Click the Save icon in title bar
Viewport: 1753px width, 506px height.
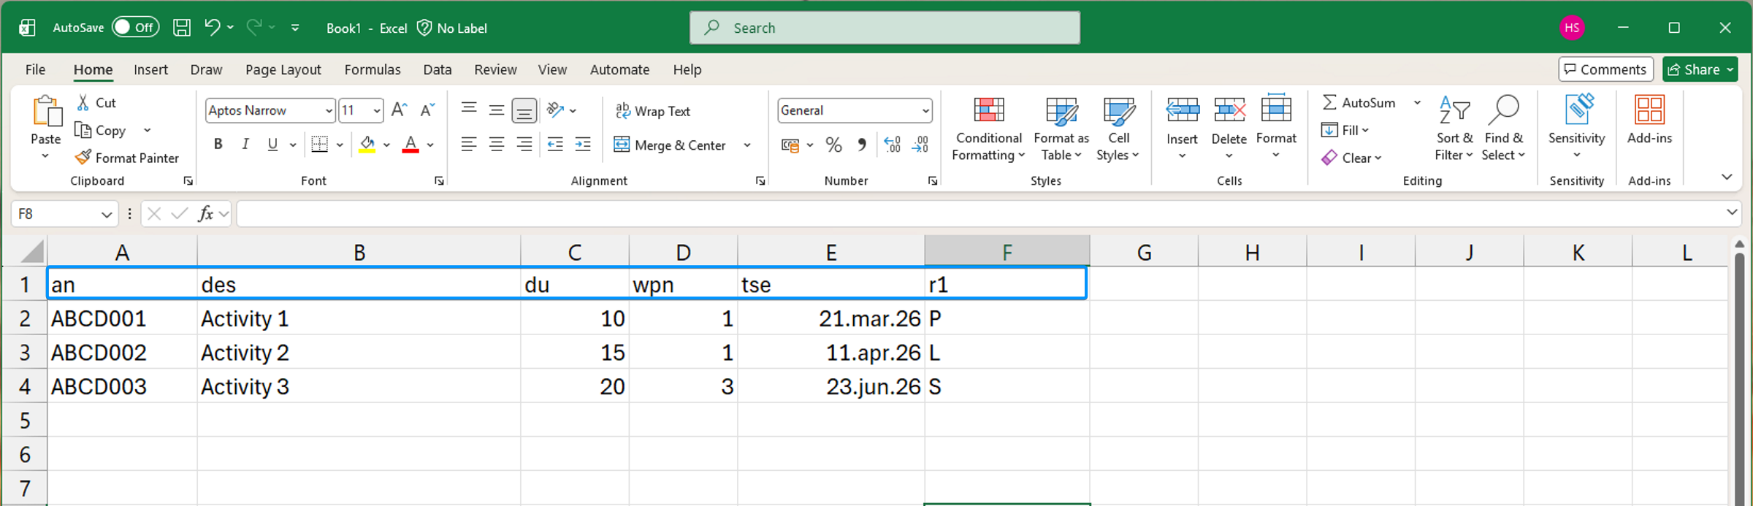pyautogui.click(x=181, y=28)
